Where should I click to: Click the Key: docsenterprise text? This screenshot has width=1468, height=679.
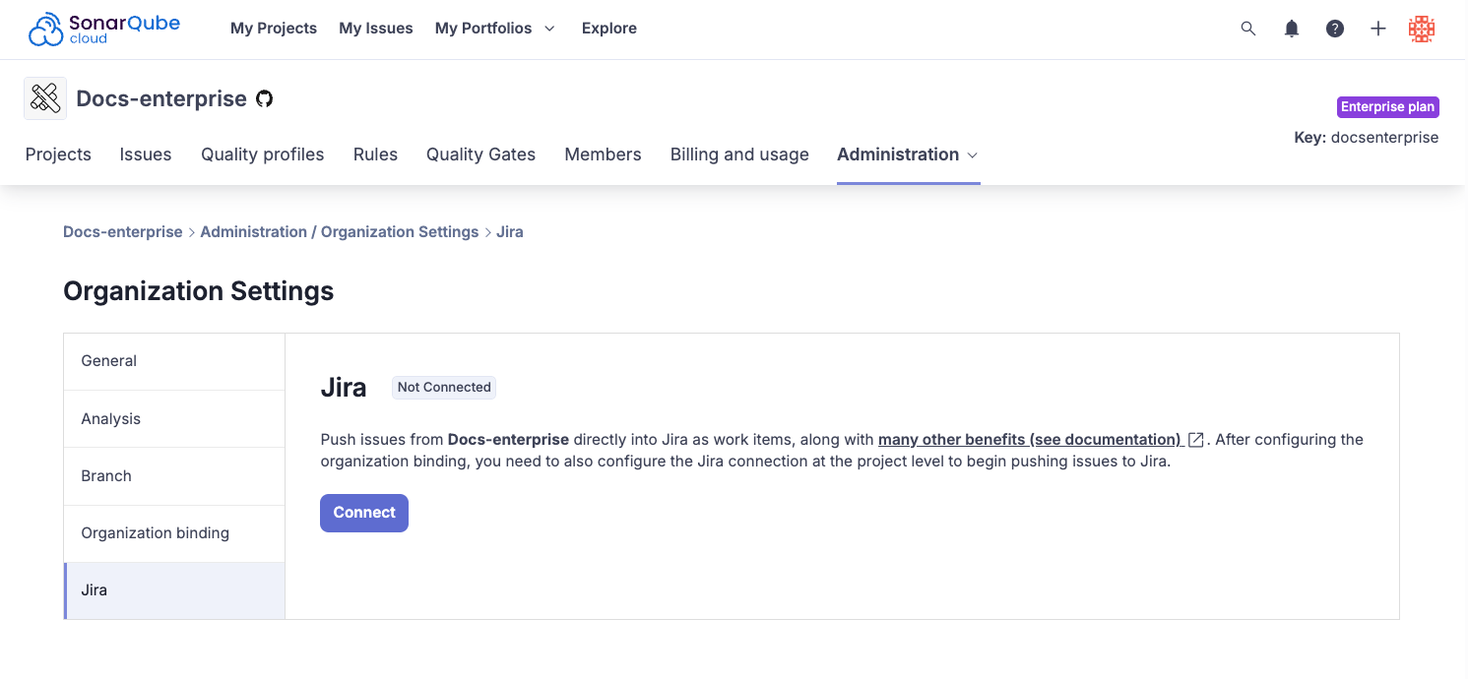(1367, 138)
